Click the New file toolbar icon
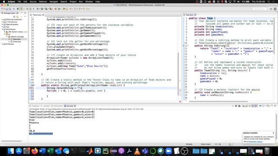The width and height of the screenshot is (278, 156). point(3,9)
